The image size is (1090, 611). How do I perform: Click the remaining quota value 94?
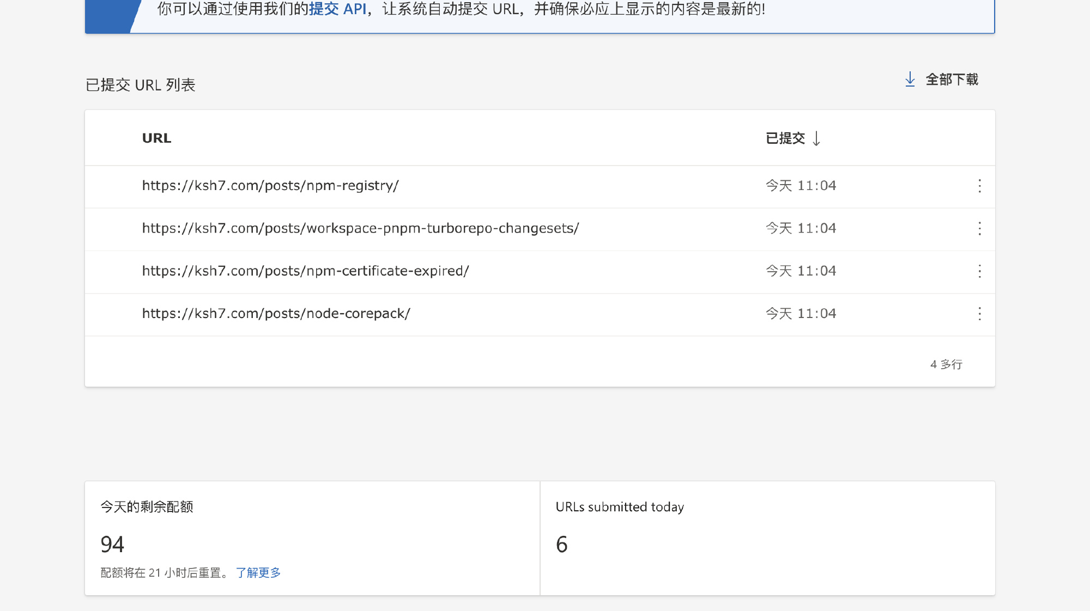(112, 545)
